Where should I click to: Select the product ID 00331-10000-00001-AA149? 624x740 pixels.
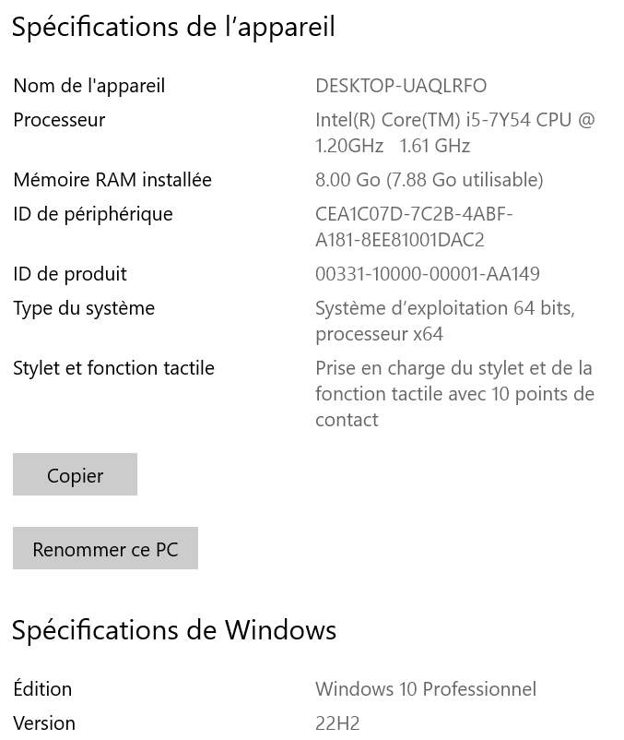click(x=428, y=274)
